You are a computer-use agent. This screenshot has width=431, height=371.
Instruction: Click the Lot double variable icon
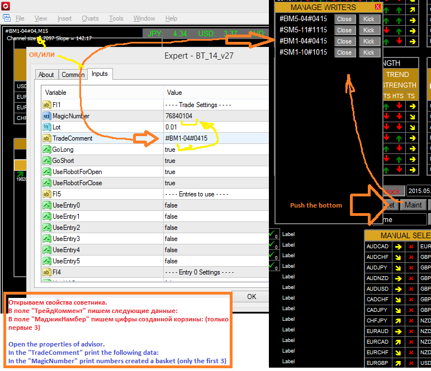click(47, 127)
